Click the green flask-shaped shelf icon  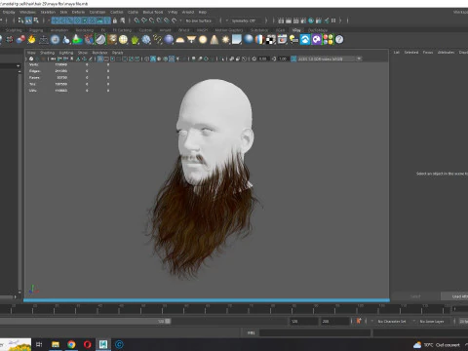77,40
